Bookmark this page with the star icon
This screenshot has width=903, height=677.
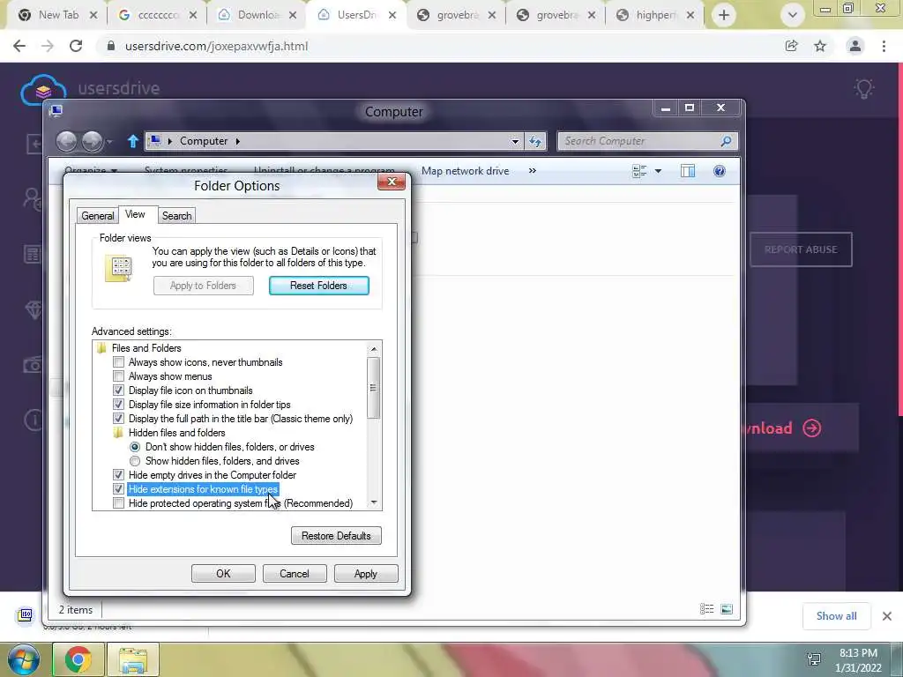click(820, 46)
